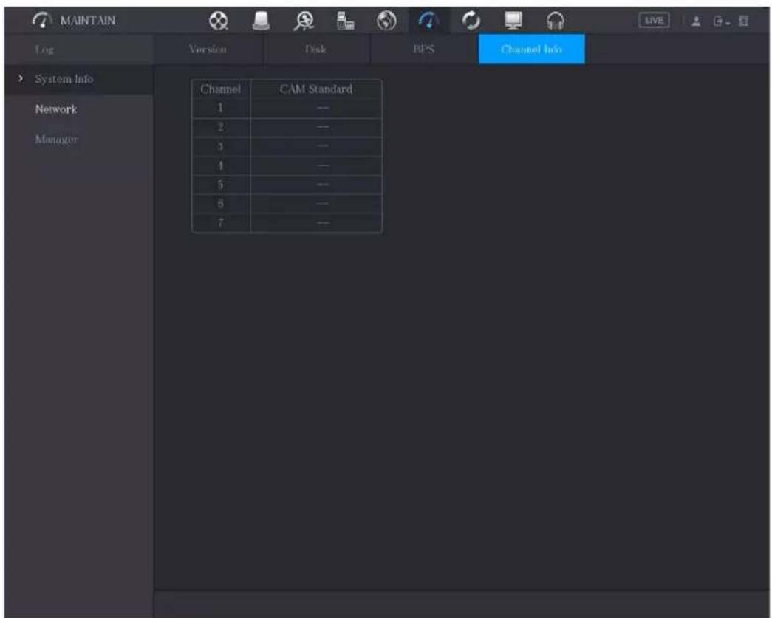Switch to the Version tab
Screen dimensions: 772x618
208,49
